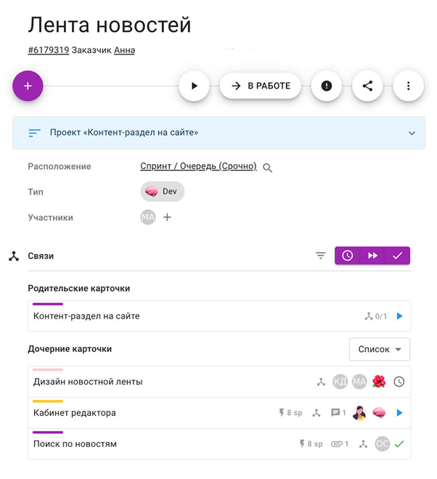The height and width of the screenshot is (479, 437).
Task: Toggle the in-progress fast-forward status filter
Action: 372,255
